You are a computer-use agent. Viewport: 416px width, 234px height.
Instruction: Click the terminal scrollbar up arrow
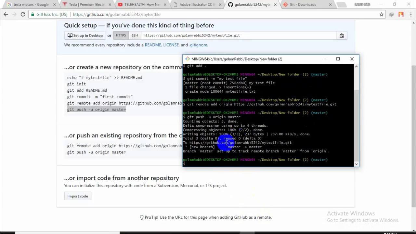(356, 66)
